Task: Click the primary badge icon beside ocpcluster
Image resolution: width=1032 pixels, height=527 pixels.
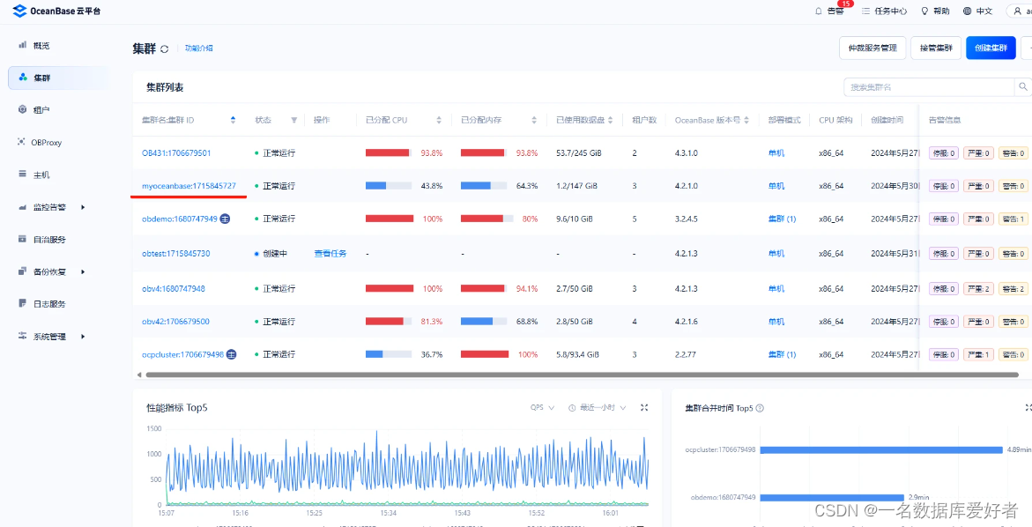Action: coord(231,354)
